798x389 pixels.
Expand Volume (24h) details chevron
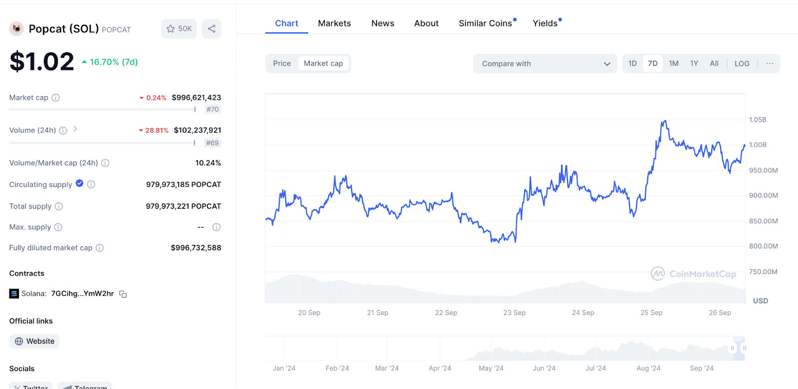pyautogui.click(x=75, y=129)
